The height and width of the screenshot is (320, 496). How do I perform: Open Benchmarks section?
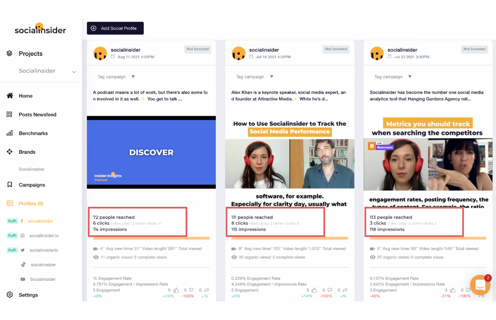tap(33, 133)
